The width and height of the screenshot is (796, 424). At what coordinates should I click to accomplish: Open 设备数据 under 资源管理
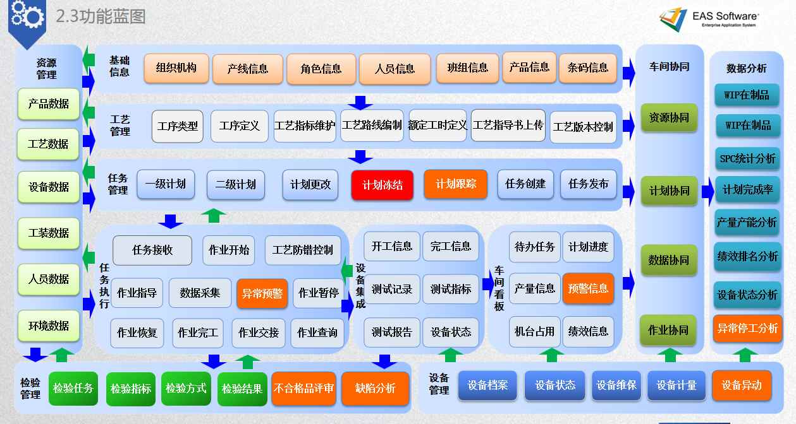click(49, 187)
